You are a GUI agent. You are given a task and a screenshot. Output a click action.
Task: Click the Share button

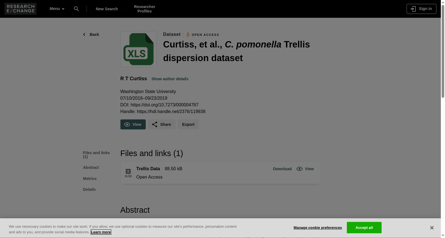(x=162, y=124)
